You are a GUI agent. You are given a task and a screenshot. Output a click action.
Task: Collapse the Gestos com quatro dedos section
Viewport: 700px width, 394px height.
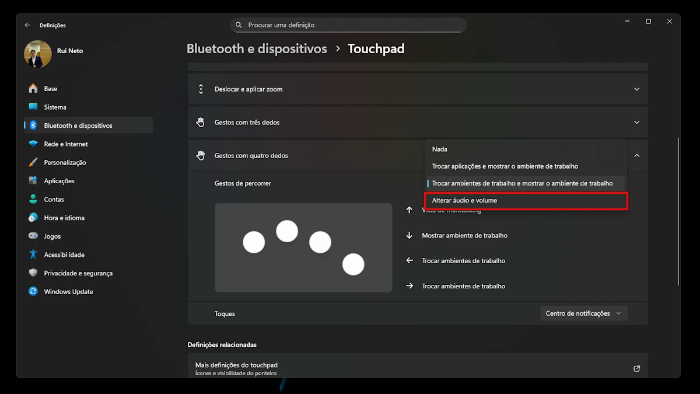coord(636,156)
